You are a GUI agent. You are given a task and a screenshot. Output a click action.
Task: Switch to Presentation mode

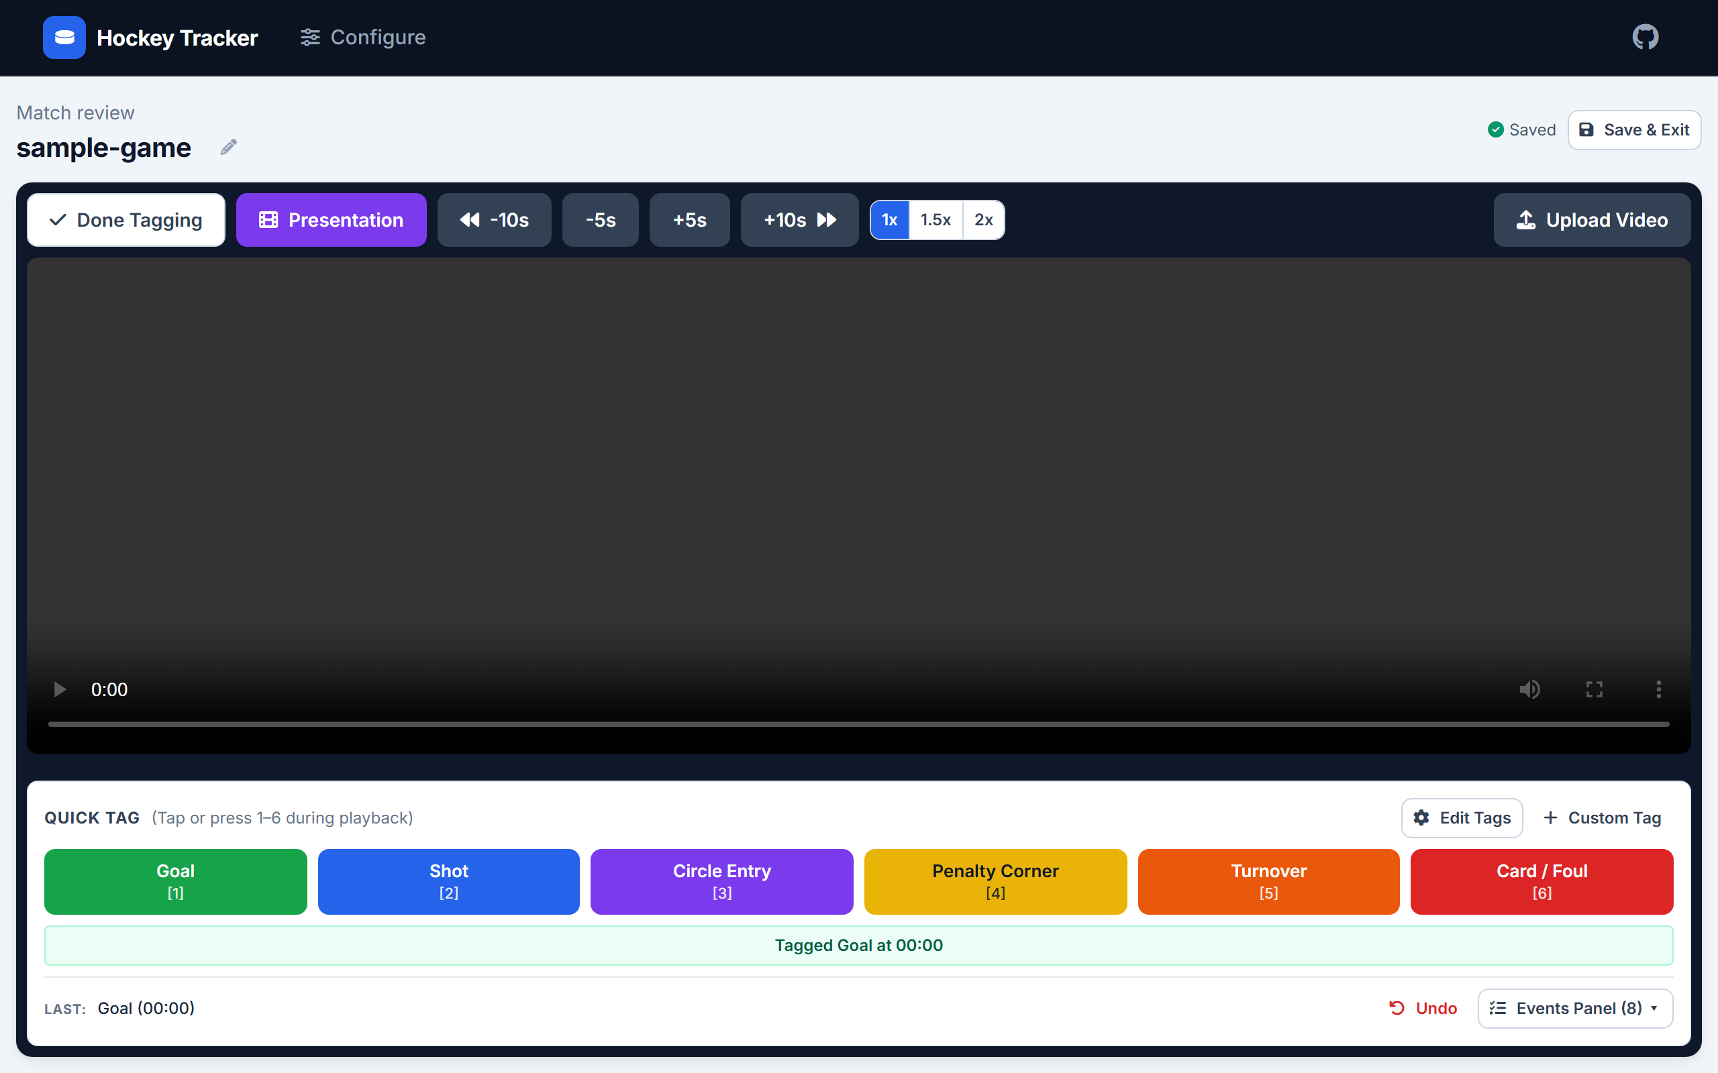click(332, 220)
